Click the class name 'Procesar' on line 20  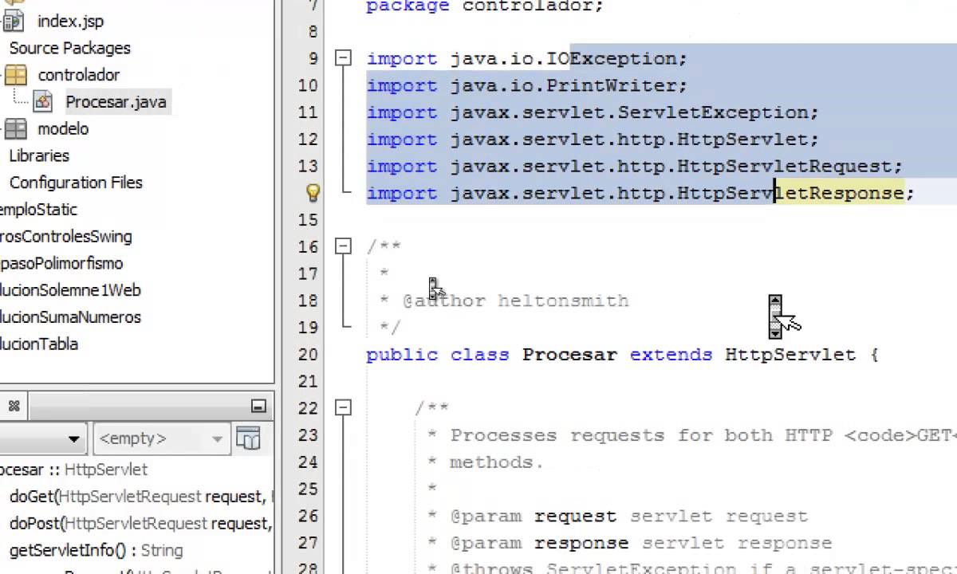pos(569,354)
